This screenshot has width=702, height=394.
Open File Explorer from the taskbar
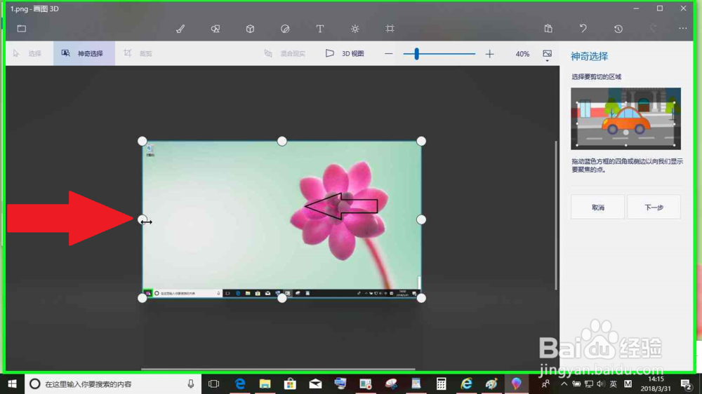[x=265, y=383]
